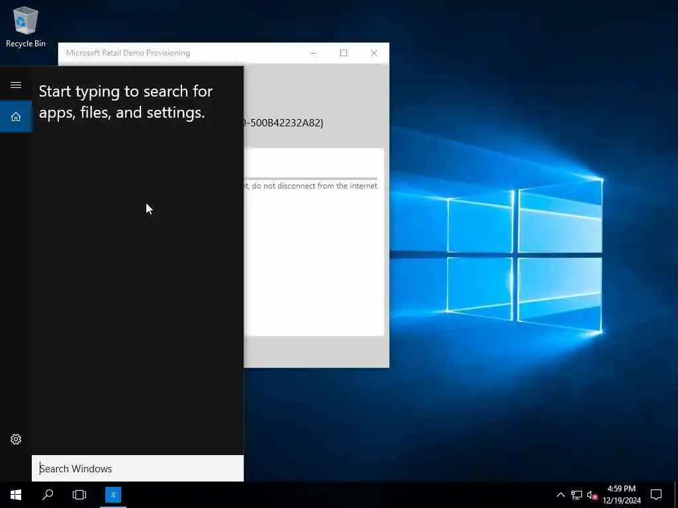Click the Microsoft Retail Demo Provisioning title
Image resolution: width=678 pixels, height=508 pixels.
coord(128,53)
